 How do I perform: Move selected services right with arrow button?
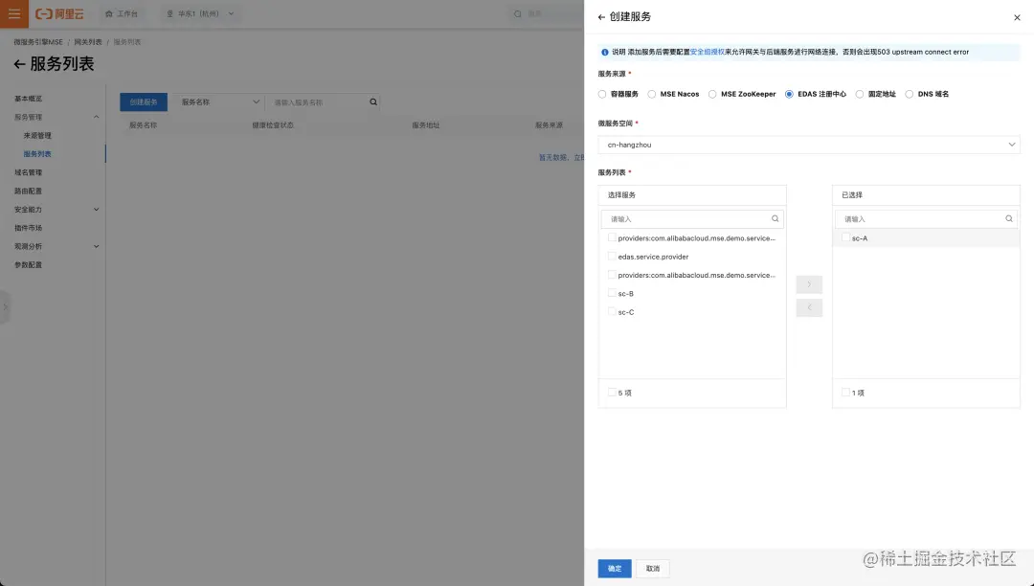pyautogui.click(x=809, y=284)
